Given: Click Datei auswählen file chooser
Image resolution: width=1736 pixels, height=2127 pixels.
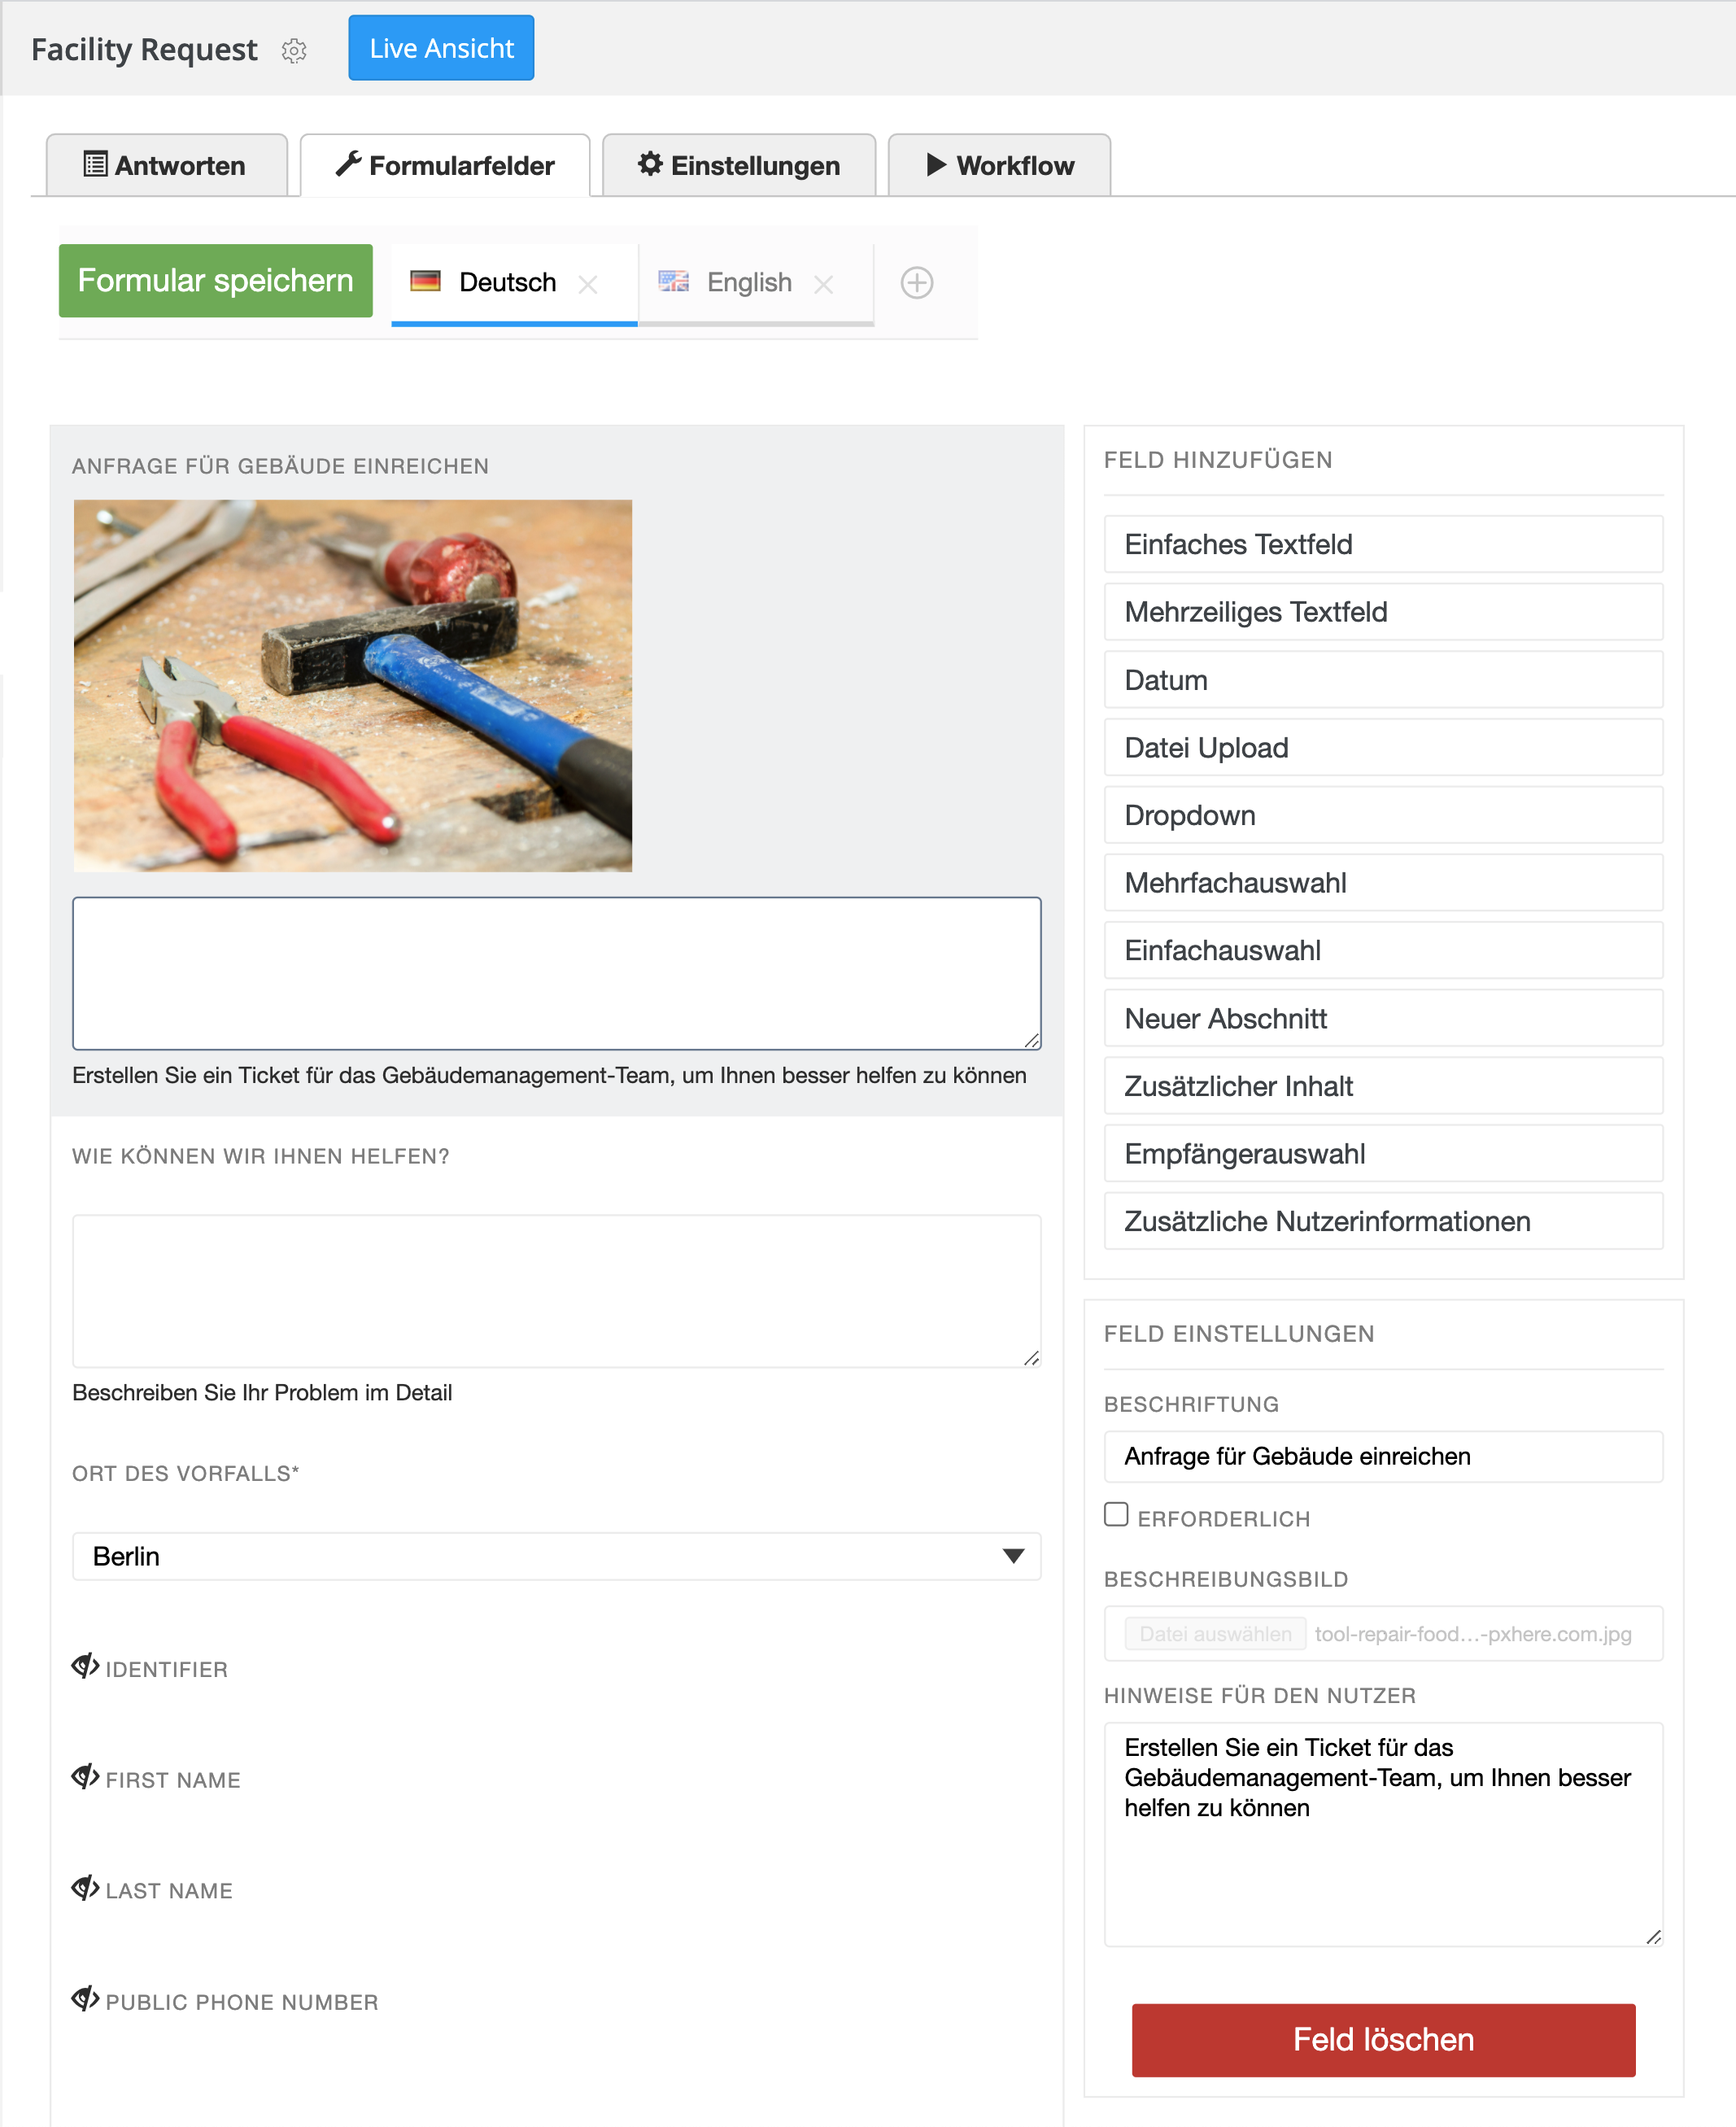Looking at the screenshot, I should (x=1215, y=1634).
